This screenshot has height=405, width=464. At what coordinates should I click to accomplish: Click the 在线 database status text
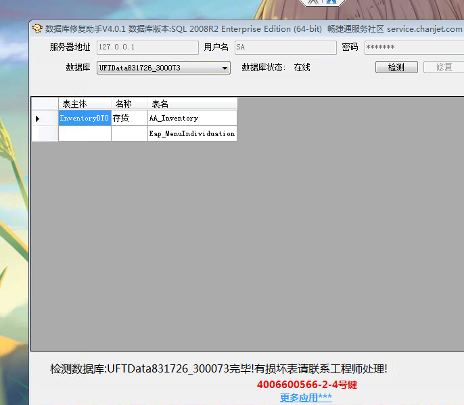click(x=302, y=68)
